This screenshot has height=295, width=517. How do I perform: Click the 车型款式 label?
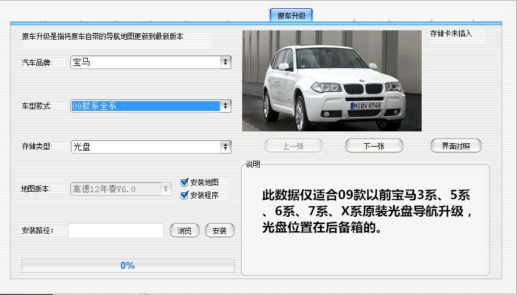37,106
